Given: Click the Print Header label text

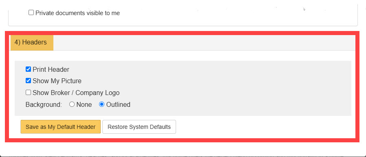Looking at the screenshot, I should [51, 69].
